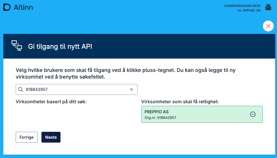Click the 'Virksomheter basert på ditt søk' label

51,102
